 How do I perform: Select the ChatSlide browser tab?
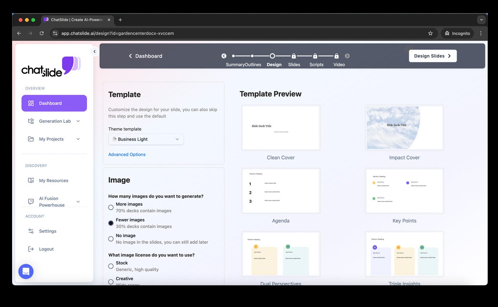[77, 20]
